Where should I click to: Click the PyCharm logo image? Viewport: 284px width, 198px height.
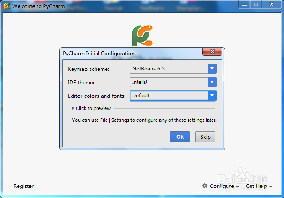[142, 35]
